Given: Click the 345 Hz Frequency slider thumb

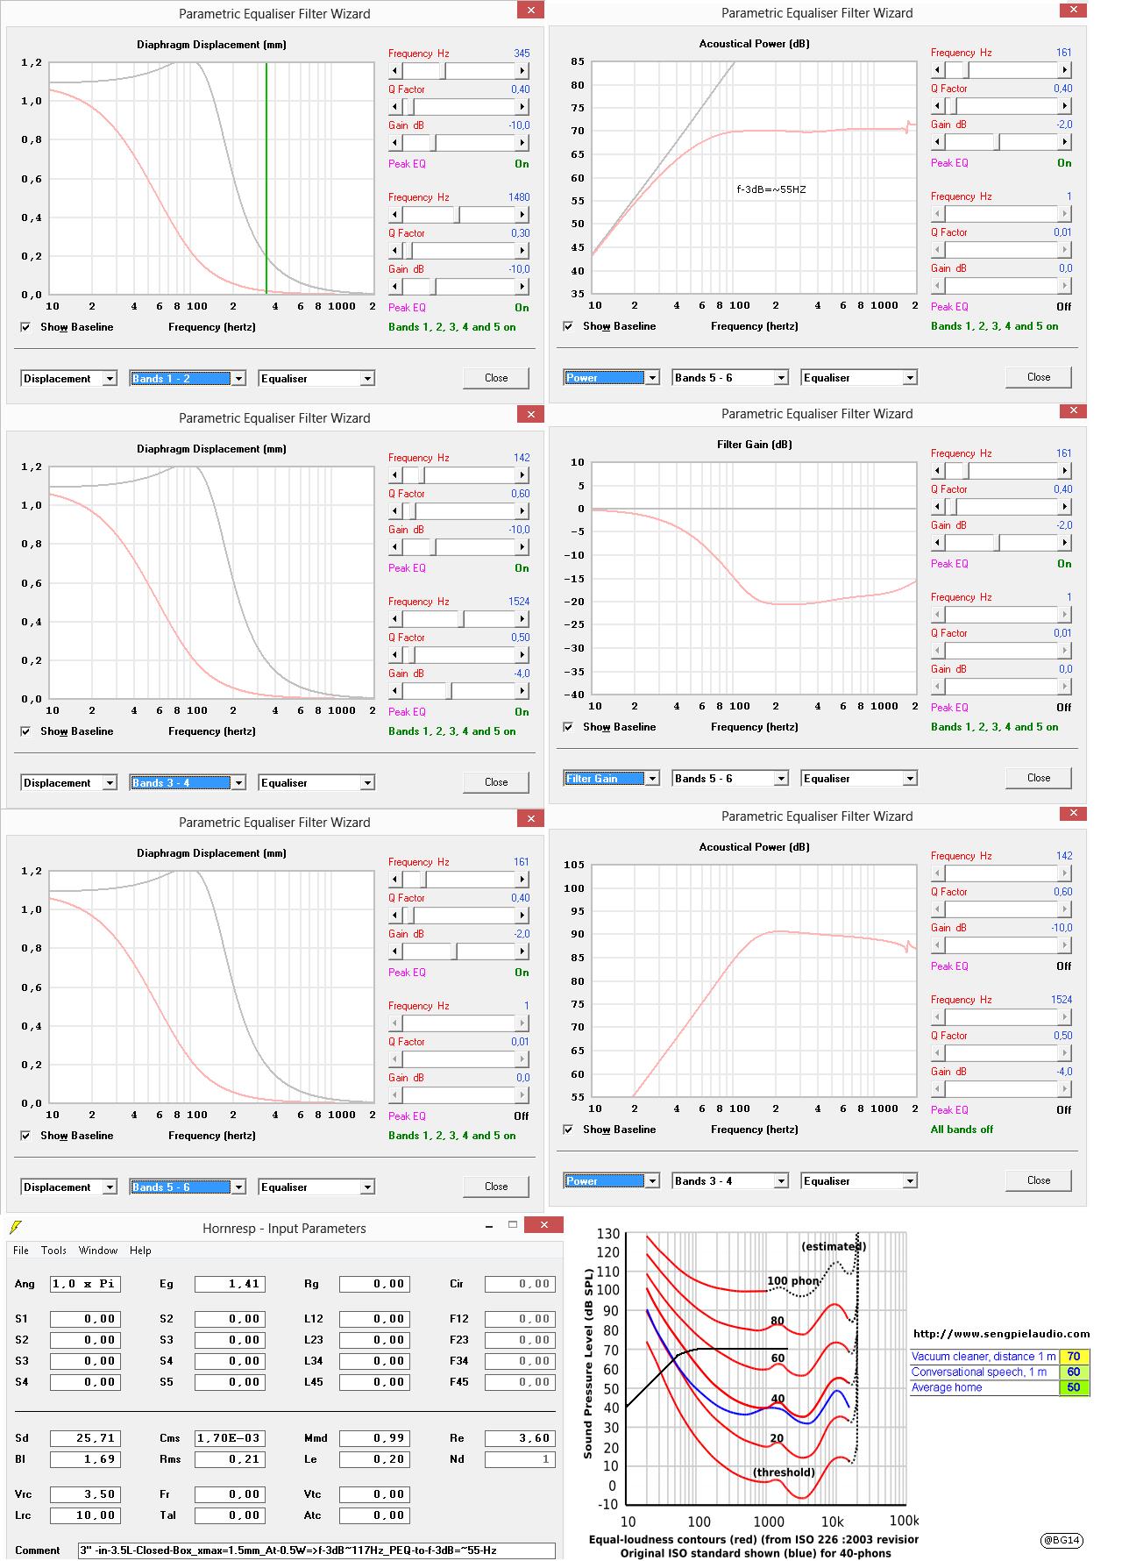Looking at the screenshot, I should click(444, 71).
